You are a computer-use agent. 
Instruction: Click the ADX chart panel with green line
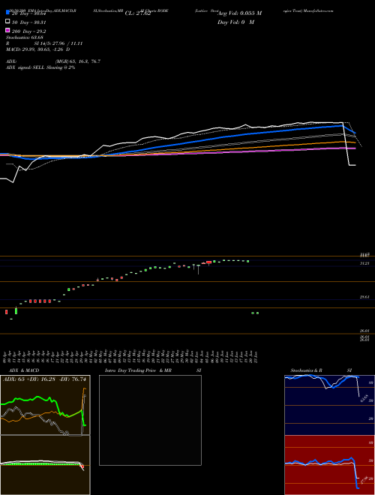(45, 405)
